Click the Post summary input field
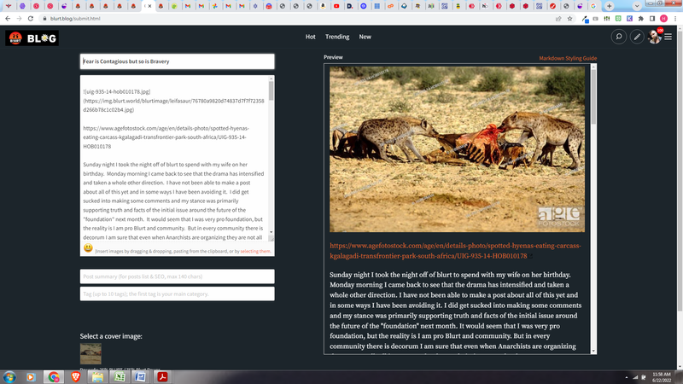This screenshot has width=683, height=384. click(178, 276)
